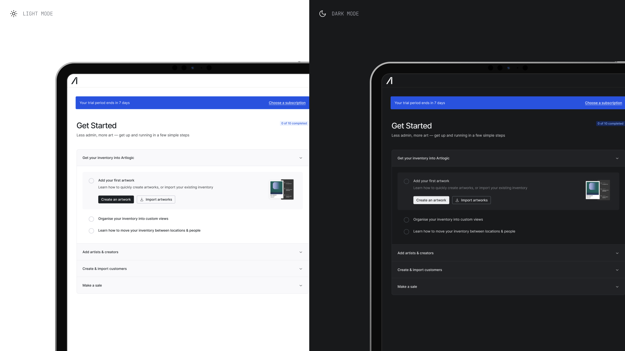Image resolution: width=625 pixels, height=351 pixels.
Task: Click 'Add artists & creators' label in light mode
Action: 100,252
